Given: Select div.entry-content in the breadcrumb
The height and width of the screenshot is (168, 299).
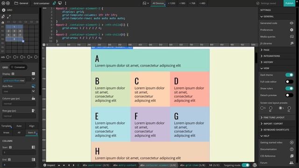Looking at the screenshot, I should (x=125, y=165).
